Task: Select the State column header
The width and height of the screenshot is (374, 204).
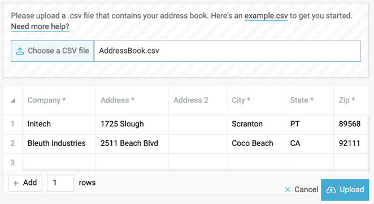Action: (x=309, y=100)
